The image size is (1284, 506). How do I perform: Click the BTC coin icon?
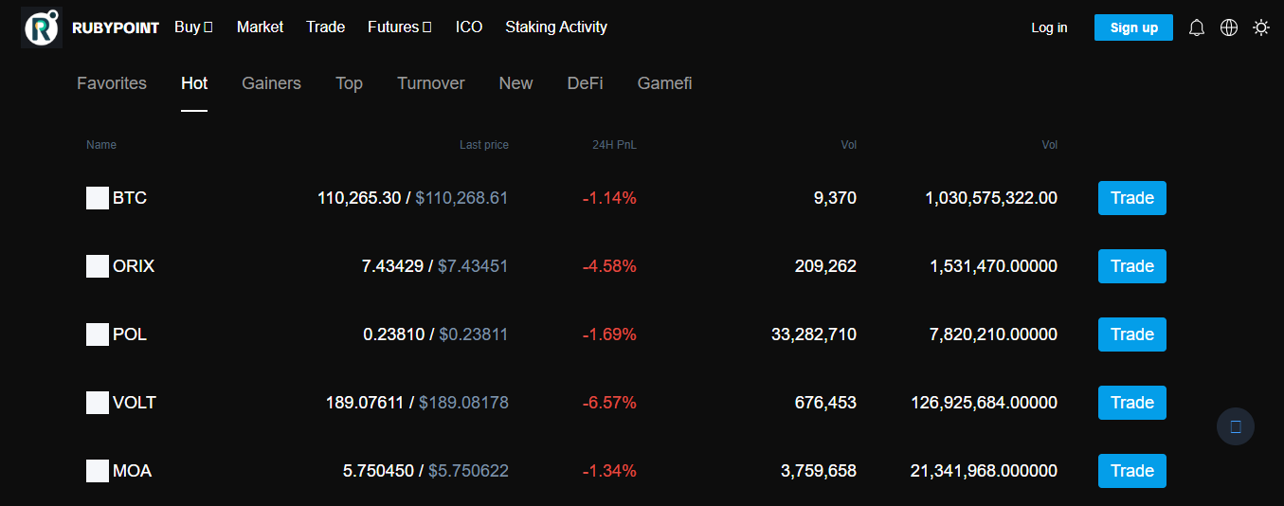(98, 198)
